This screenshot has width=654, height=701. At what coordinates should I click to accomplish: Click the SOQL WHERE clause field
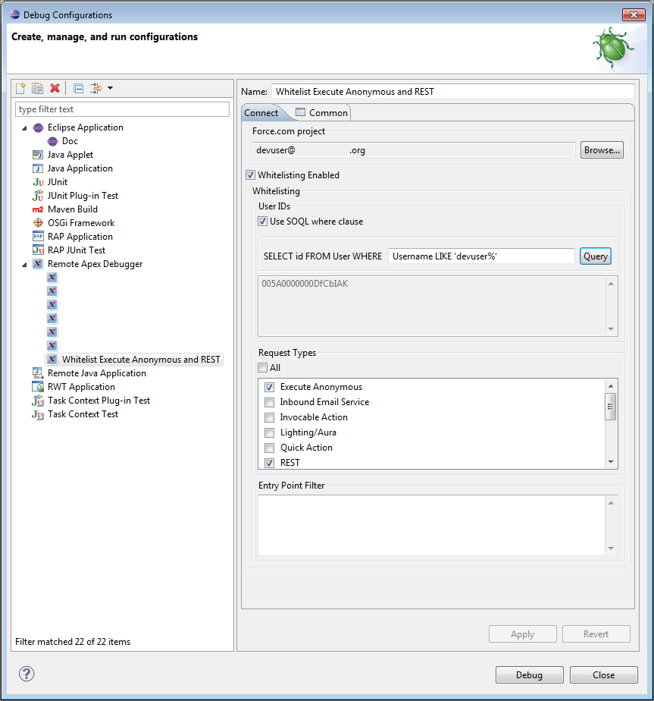click(481, 256)
